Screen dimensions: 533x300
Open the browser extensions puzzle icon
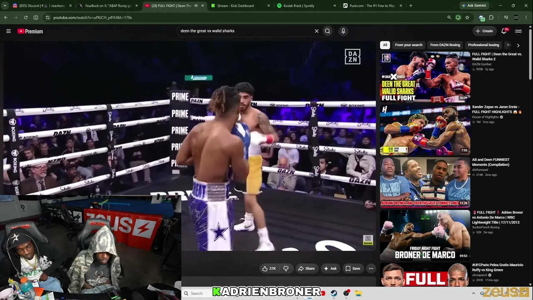[491, 17]
